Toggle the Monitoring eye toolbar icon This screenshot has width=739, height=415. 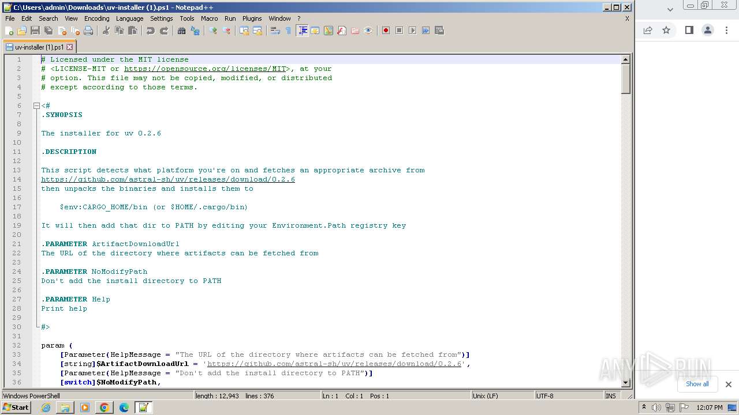click(x=368, y=31)
